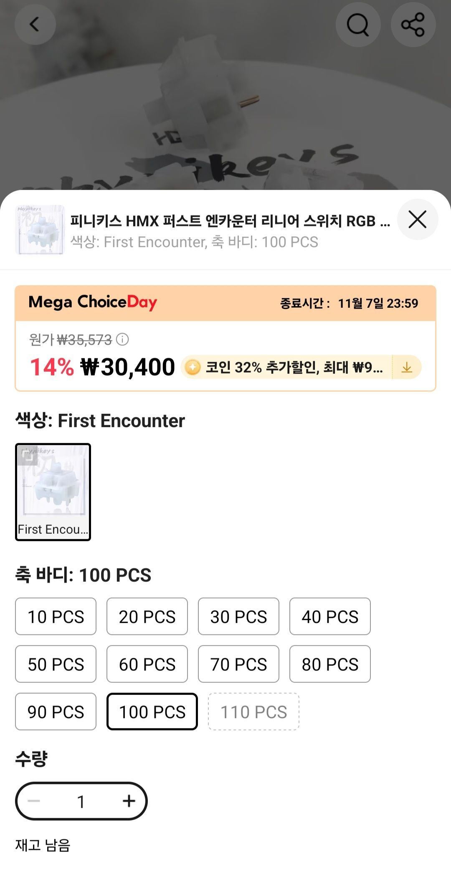
Task: Choose the 30 PCS quantity pack
Action: pos(238,616)
